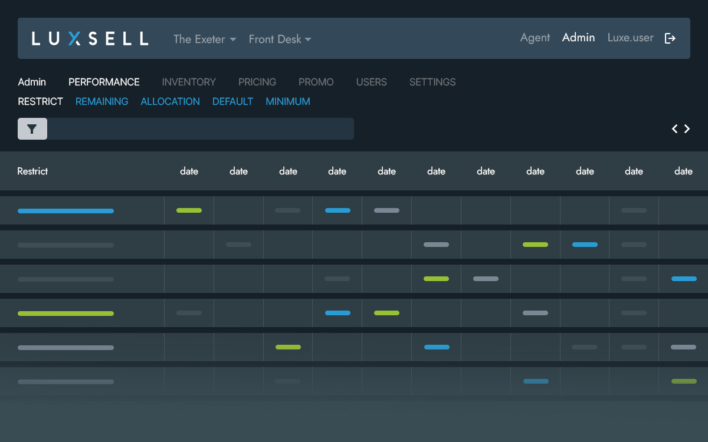Screen dimensions: 708x442
Task: Open The Exeter property dropdown
Action: [x=204, y=39]
